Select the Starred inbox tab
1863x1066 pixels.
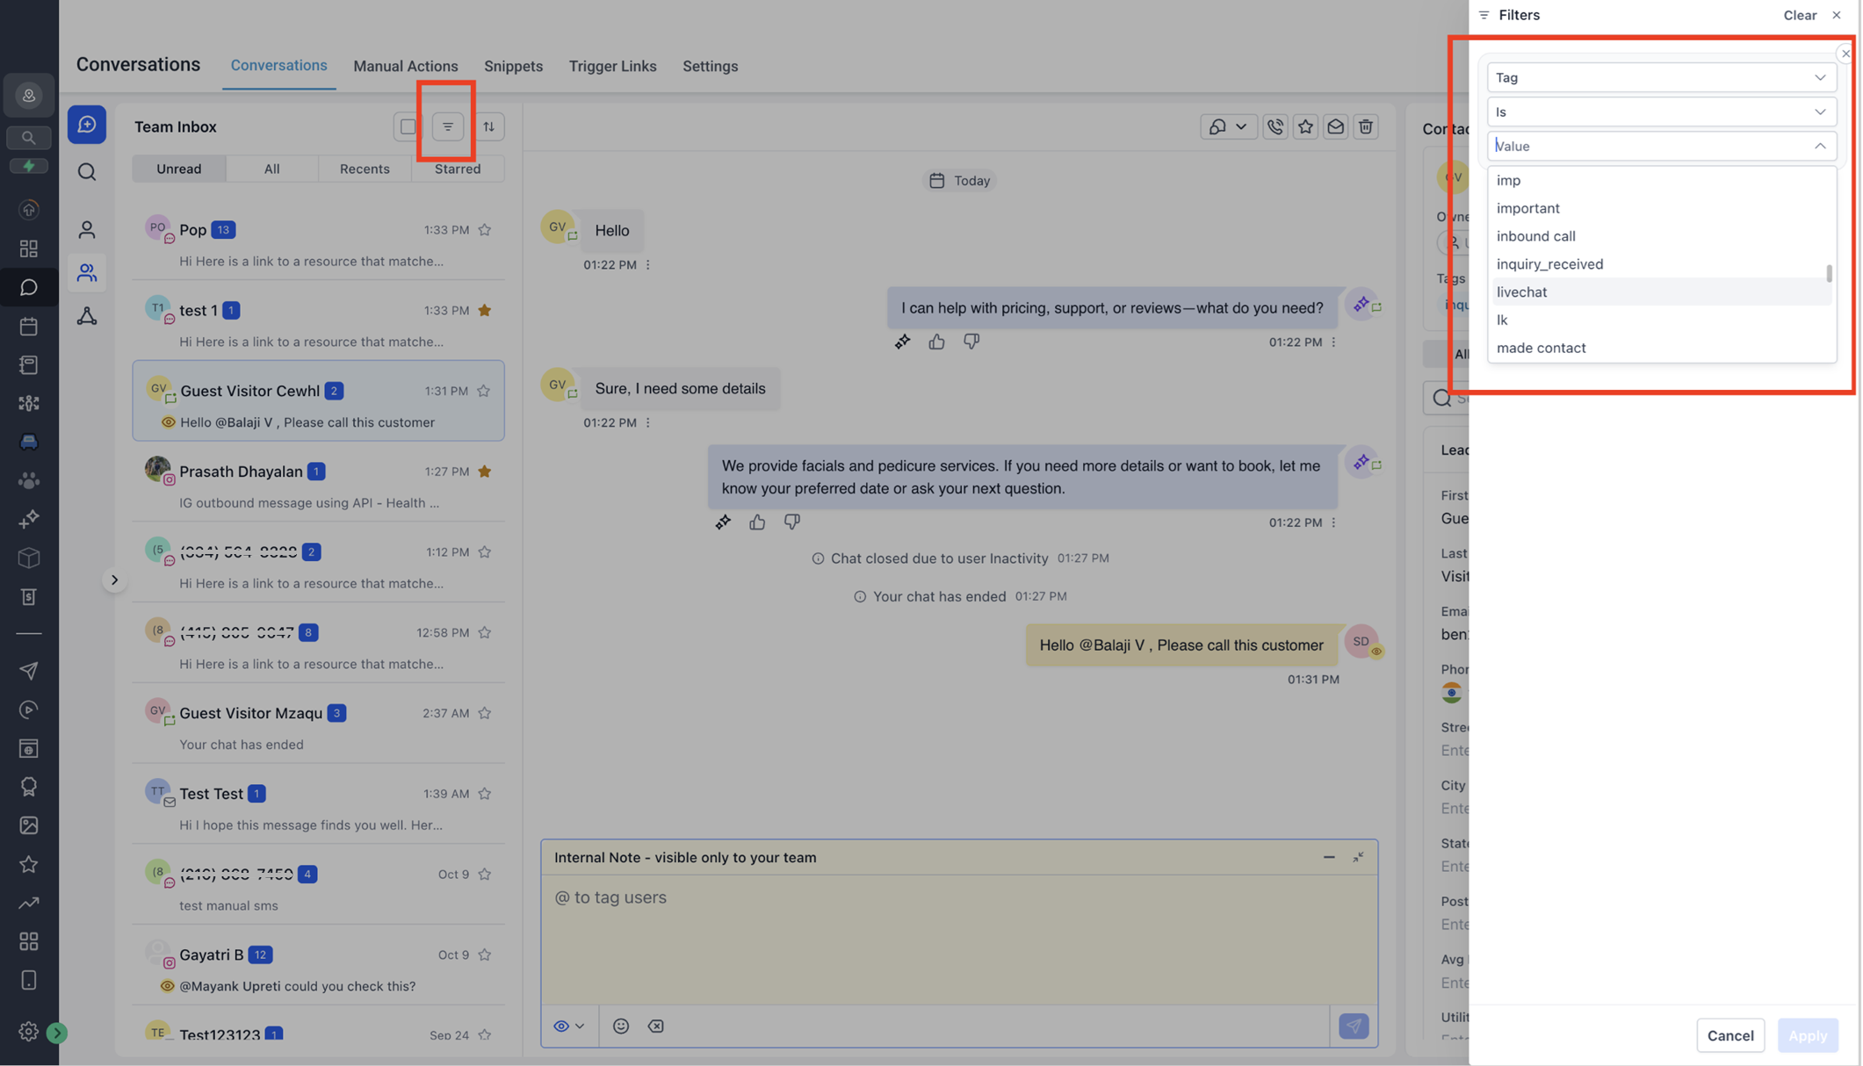[x=457, y=169]
